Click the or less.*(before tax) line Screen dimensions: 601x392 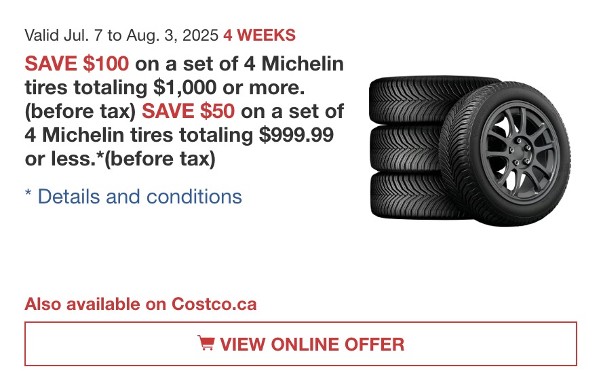click(x=120, y=159)
